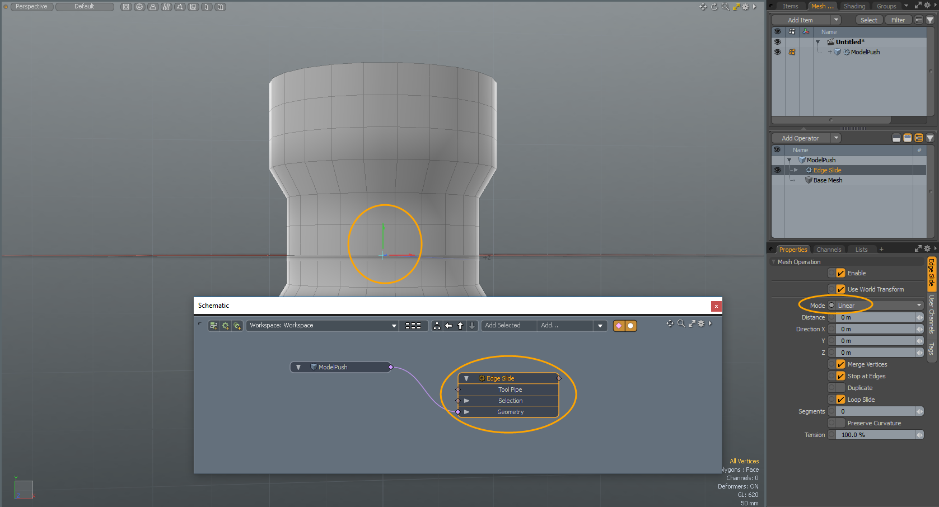This screenshot has width=939, height=507.
Task: Open the Workspace dropdown in Schematic
Action: tap(323, 326)
